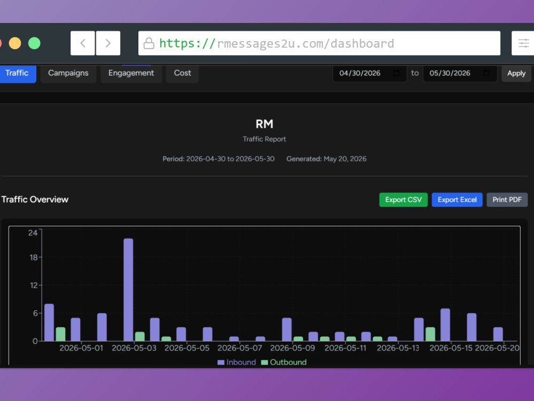Select the Traffic tab

tap(17, 73)
